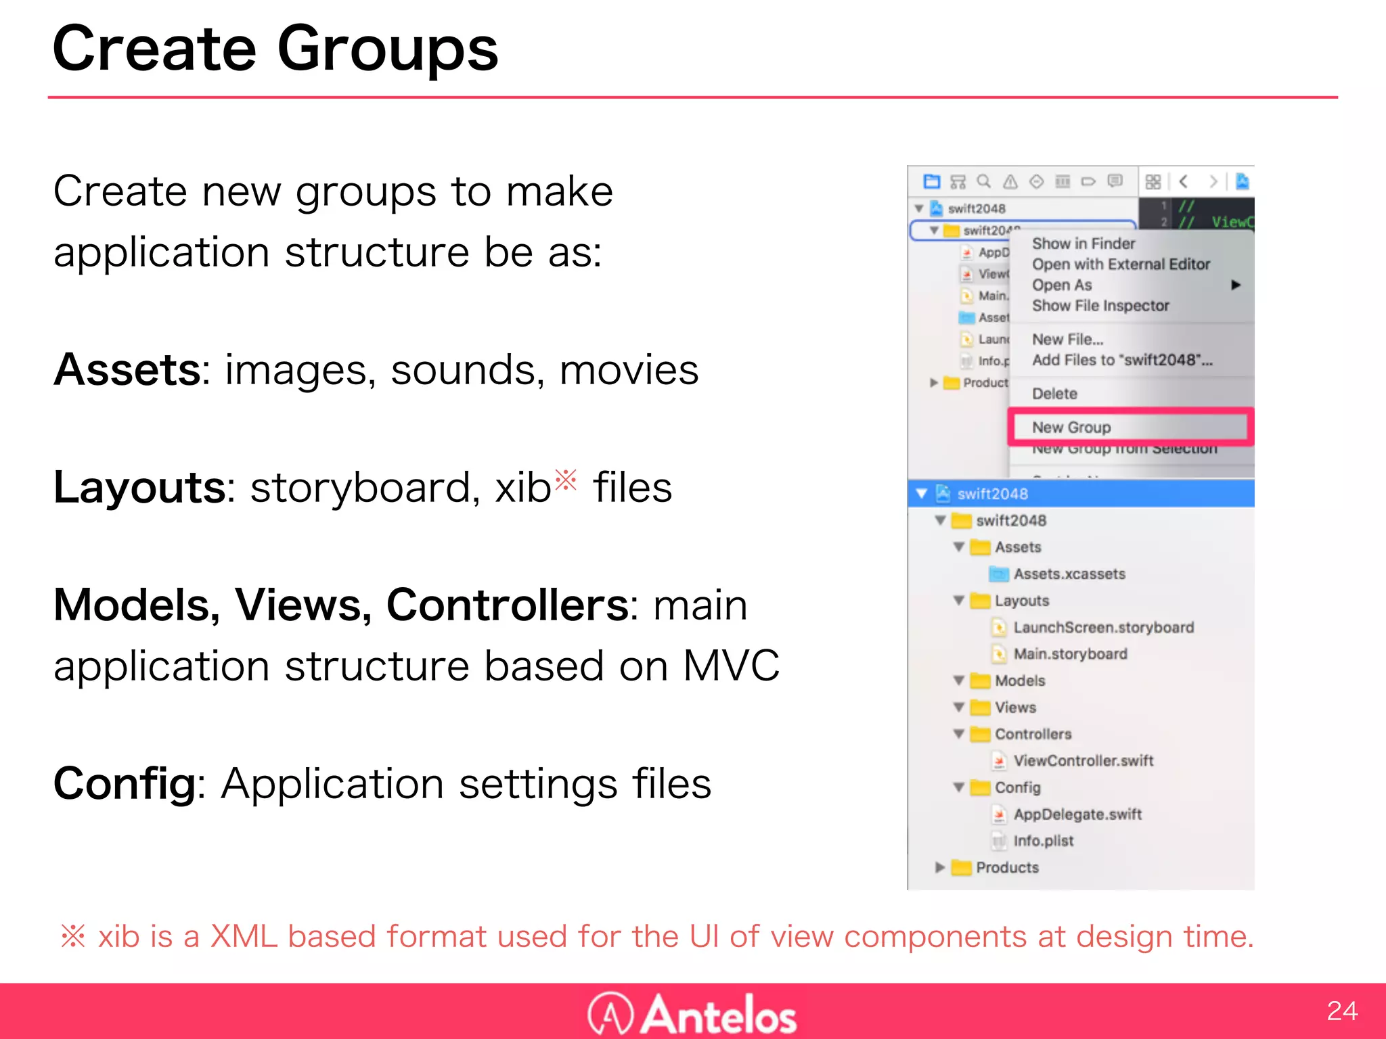Open the Open As submenu arrow

point(1236,285)
